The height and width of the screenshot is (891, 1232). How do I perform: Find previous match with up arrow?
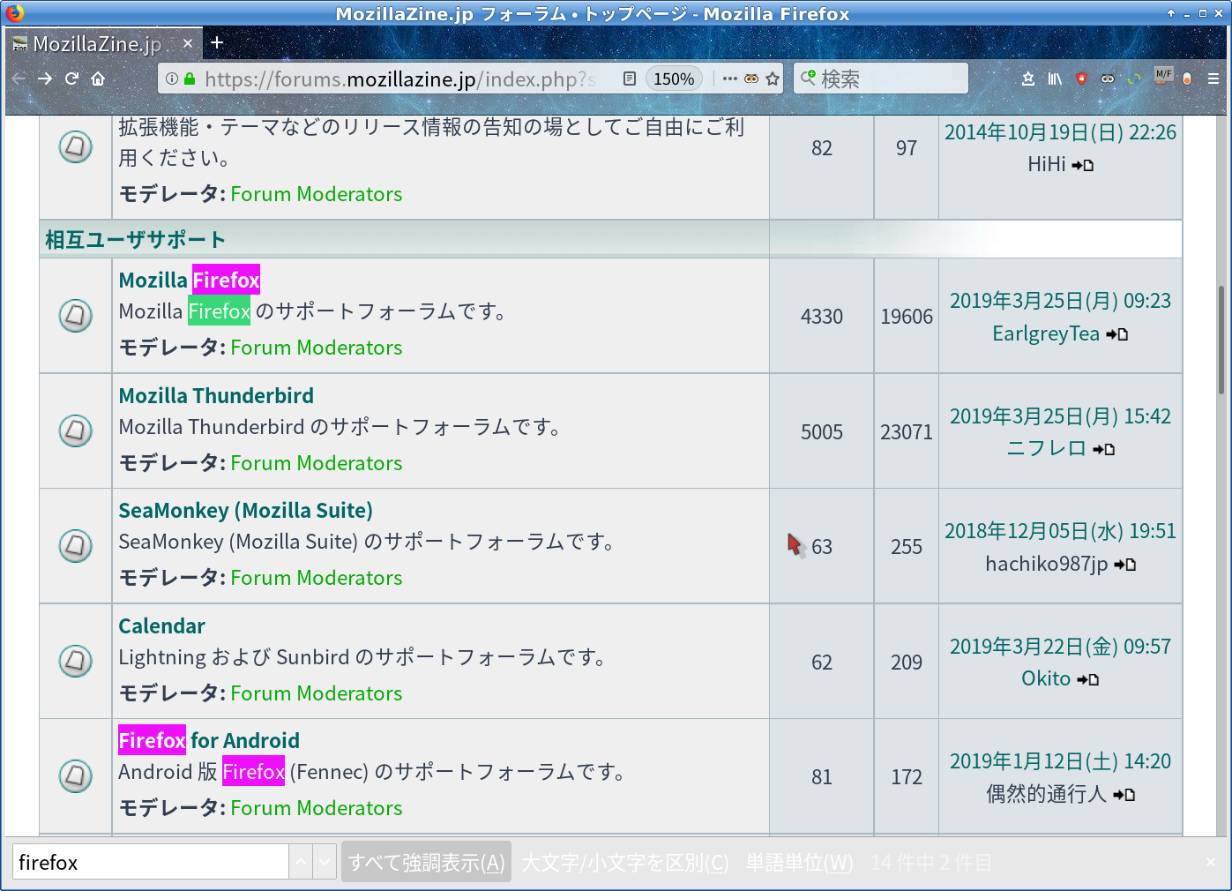[301, 862]
